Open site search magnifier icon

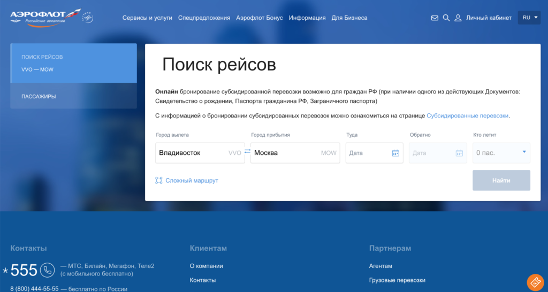coord(446,18)
